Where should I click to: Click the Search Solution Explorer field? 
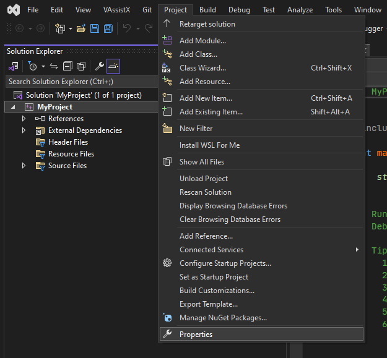click(82, 82)
